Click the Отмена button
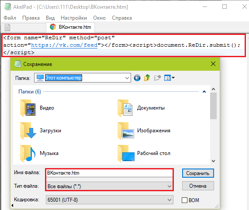 pyautogui.click(x=198, y=186)
